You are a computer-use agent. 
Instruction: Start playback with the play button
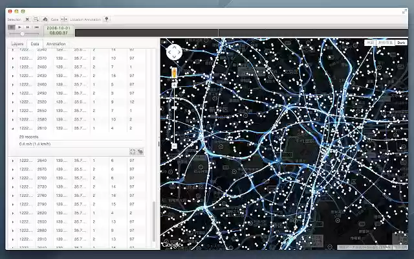(19, 27)
